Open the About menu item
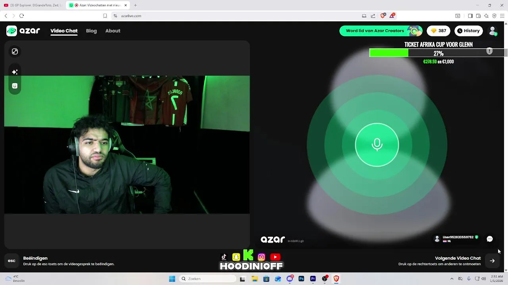Screen dimensions: 508x285 point(113,31)
